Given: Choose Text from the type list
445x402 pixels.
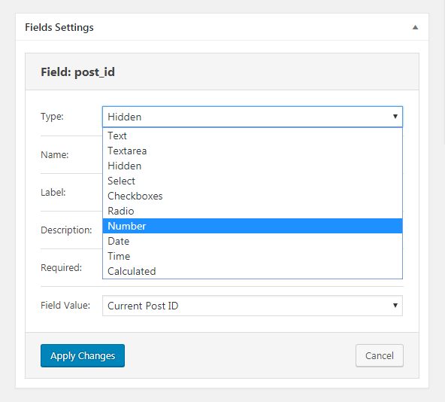Looking at the screenshot, I should pyautogui.click(x=253, y=136).
